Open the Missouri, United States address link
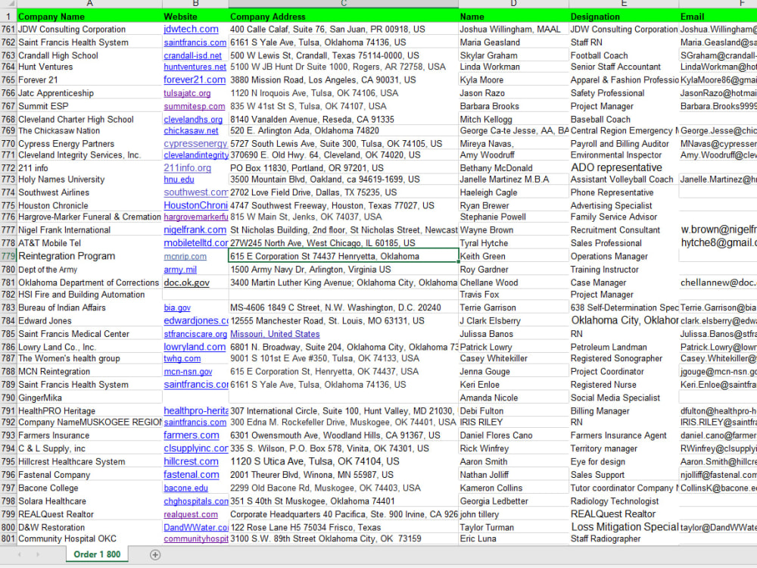 point(275,334)
